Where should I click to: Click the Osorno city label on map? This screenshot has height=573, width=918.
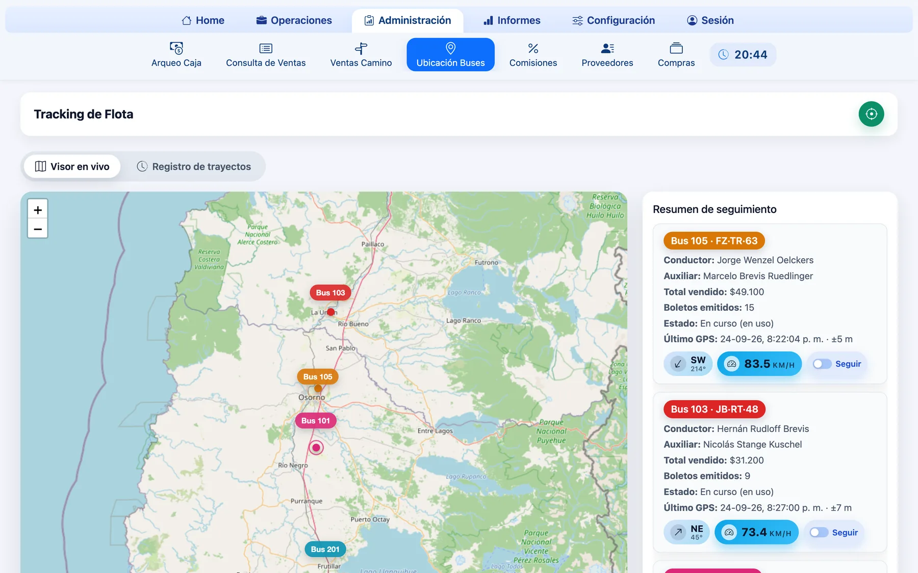coord(312,397)
